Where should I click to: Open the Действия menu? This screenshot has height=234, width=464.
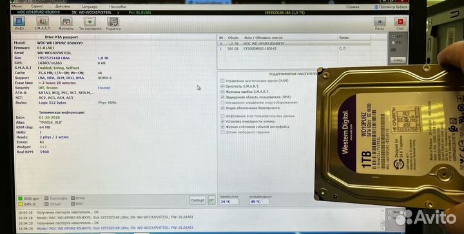(x=63, y=6)
